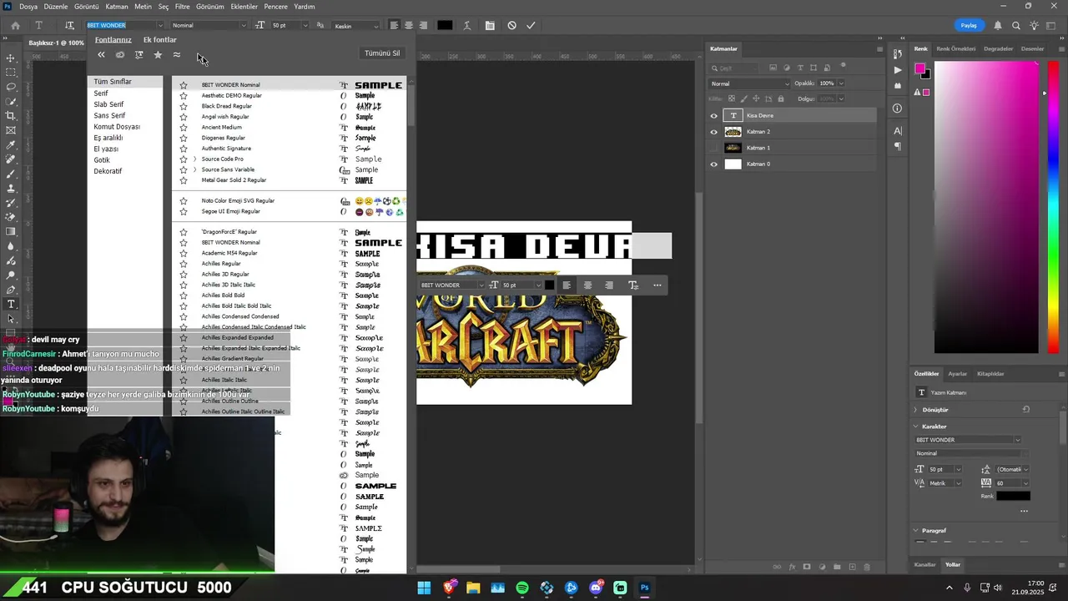The width and height of the screenshot is (1068, 601).
Task: Click the Paylaş share button
Action: [x=968, y=25]
